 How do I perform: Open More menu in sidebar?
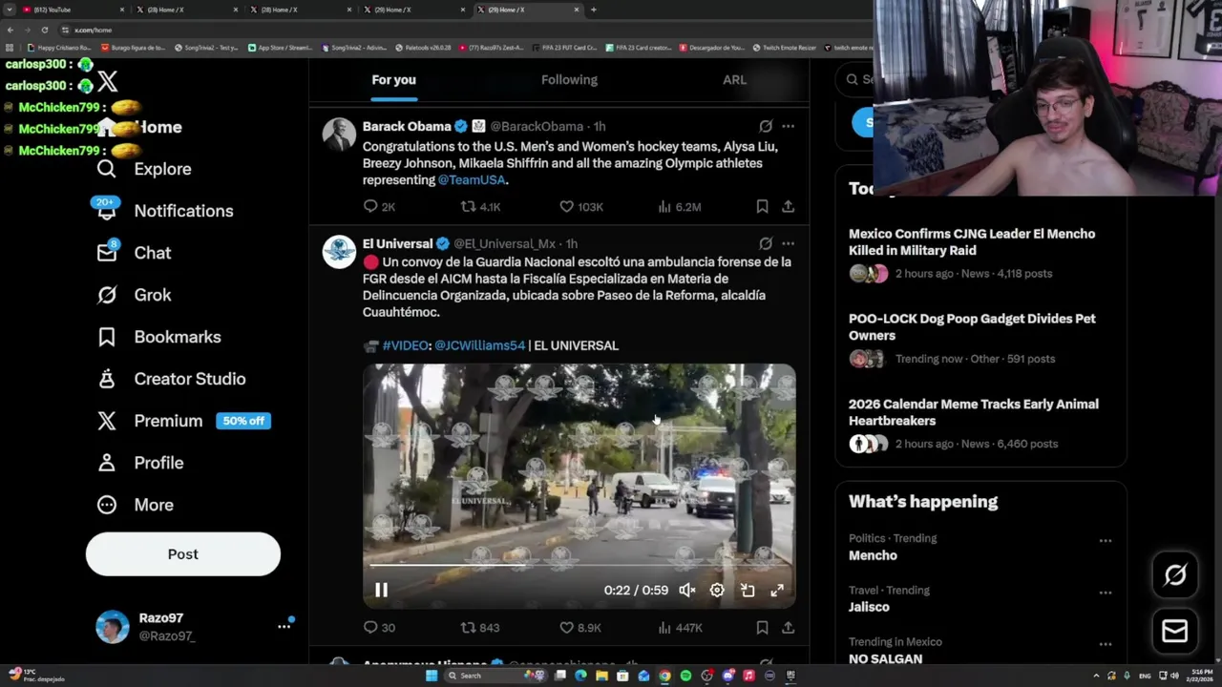[136, 505]
